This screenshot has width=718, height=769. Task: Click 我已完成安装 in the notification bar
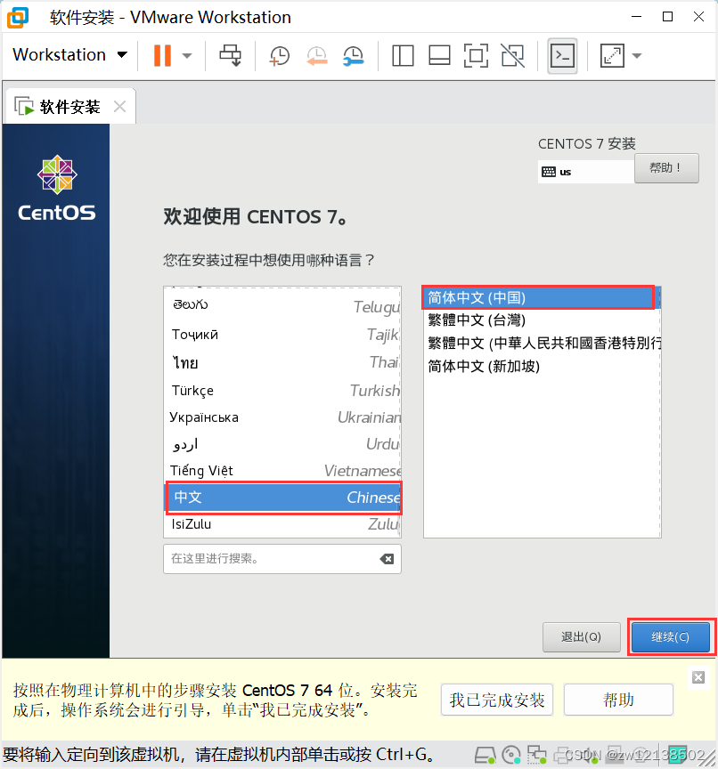point(496,700)
